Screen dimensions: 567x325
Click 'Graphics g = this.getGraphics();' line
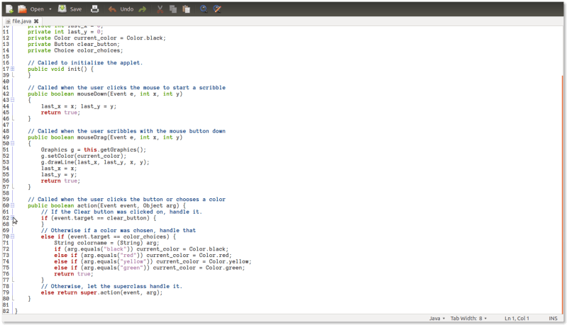(93, 149)
